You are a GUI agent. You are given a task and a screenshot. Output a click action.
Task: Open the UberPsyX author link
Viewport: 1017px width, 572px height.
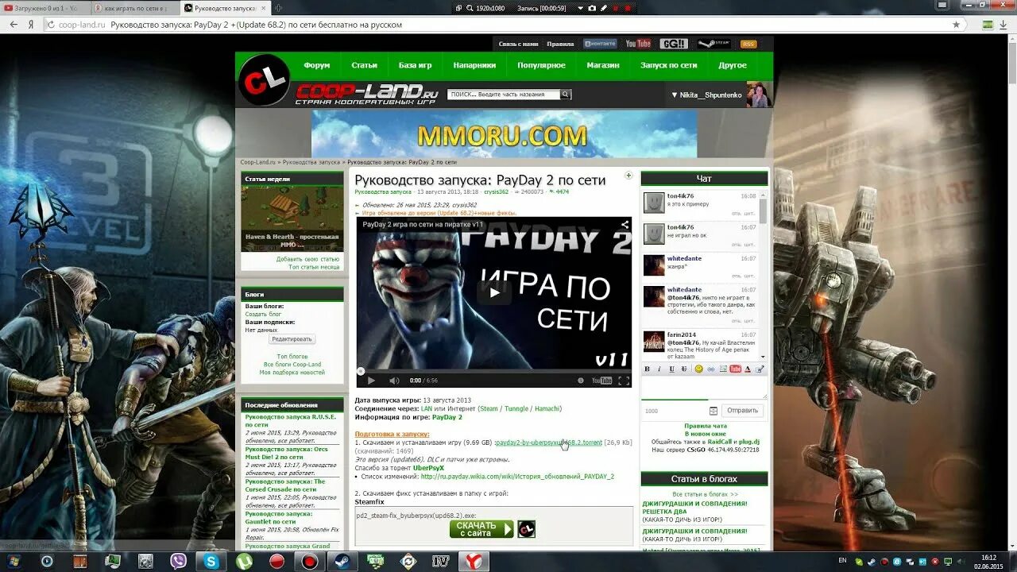429,468
